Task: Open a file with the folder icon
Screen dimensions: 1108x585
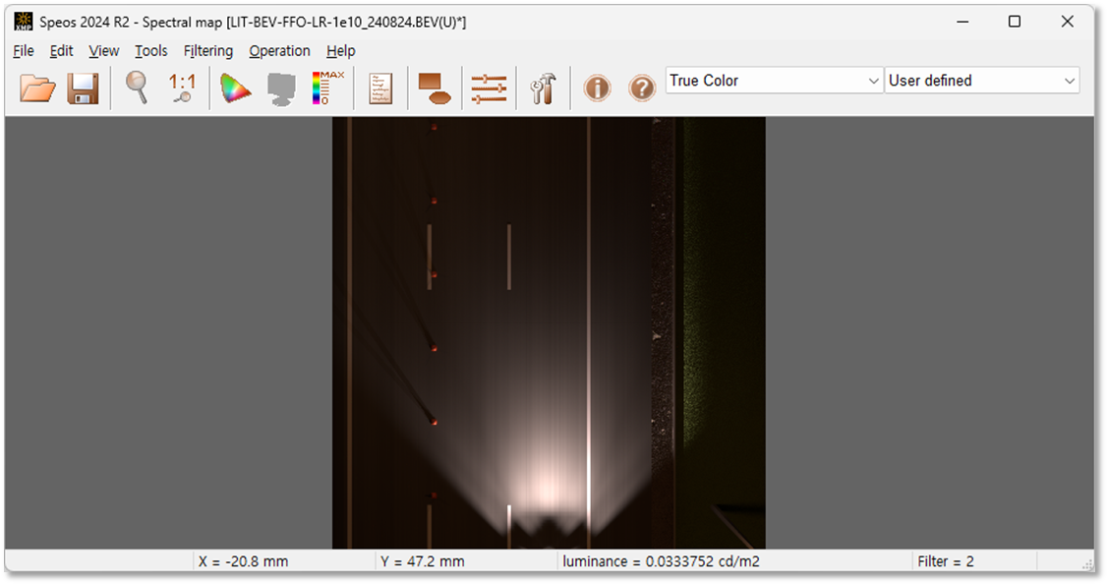Action: (37, 88)
